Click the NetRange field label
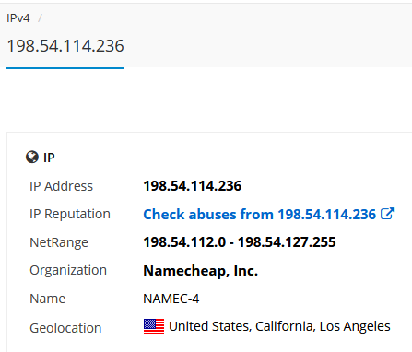 click(x=59, y=242)
